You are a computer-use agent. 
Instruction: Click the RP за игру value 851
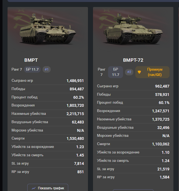coord(80,172)
